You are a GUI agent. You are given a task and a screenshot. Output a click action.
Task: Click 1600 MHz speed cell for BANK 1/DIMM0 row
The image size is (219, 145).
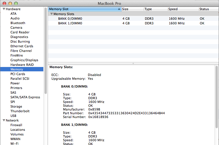pos(177,23)
